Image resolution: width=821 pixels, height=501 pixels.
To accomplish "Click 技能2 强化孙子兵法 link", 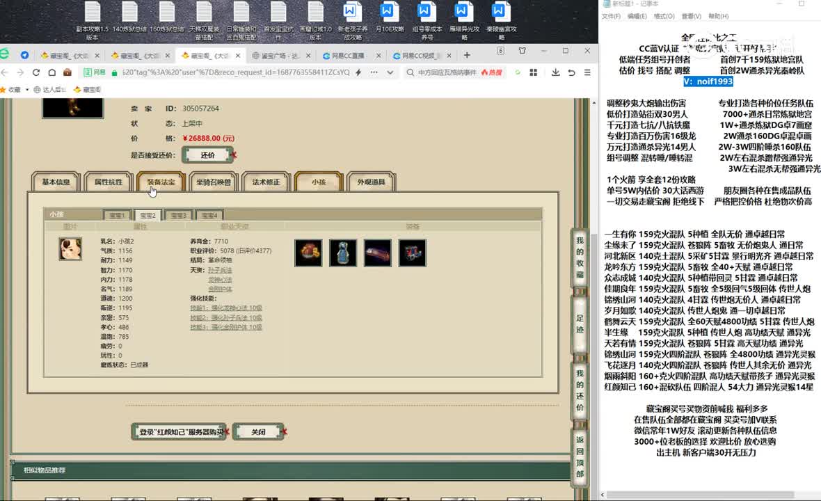I will coord(226,318).
